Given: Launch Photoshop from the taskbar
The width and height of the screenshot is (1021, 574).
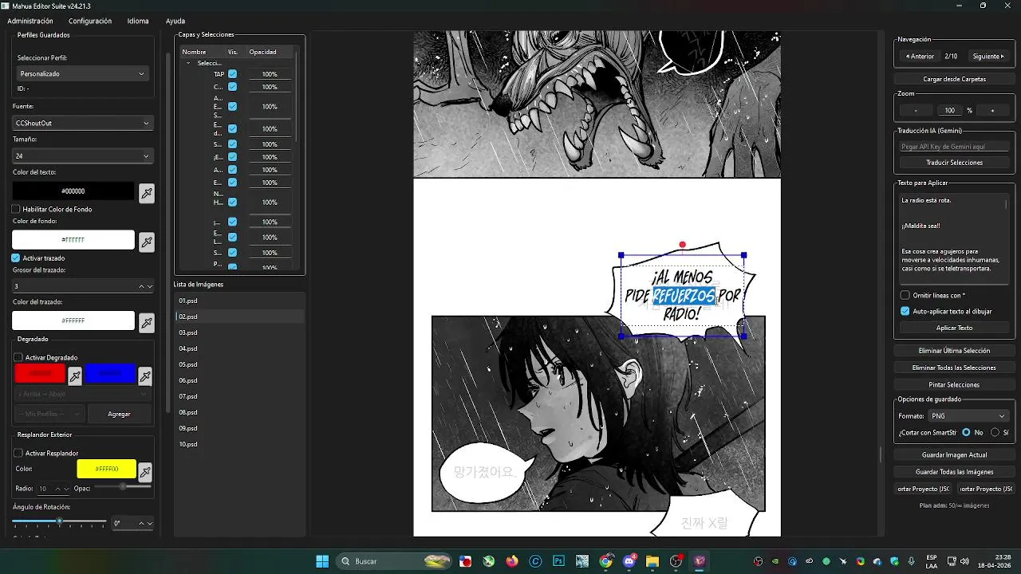Looking at the screenshot, I should (558, 561).
